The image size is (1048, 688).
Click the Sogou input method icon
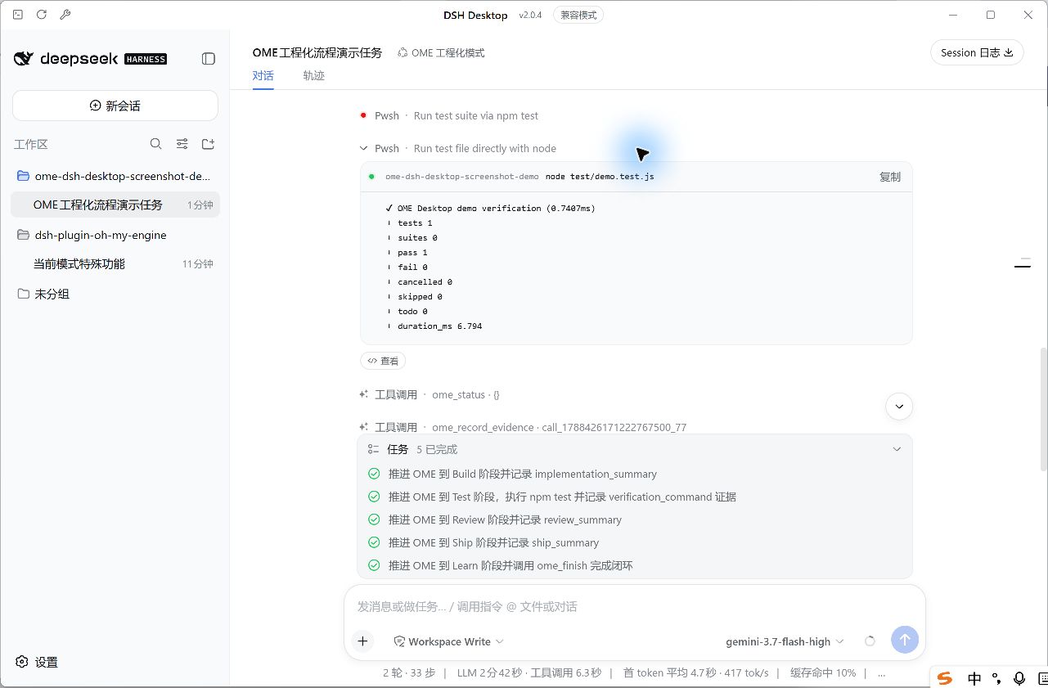tap(945, 678)
